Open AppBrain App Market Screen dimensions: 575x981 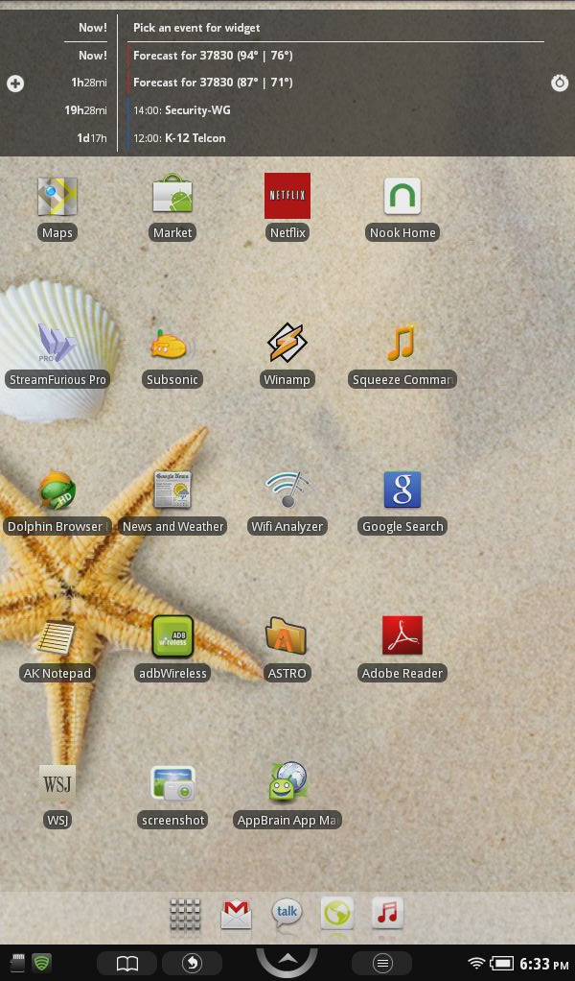(287, 782)
